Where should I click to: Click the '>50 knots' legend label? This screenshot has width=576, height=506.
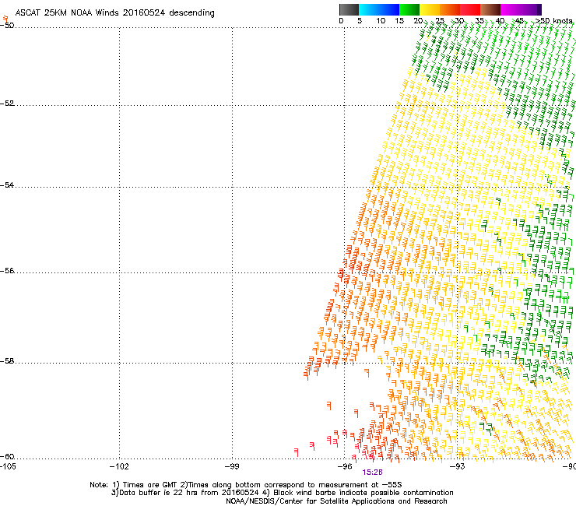coord(553,21)
